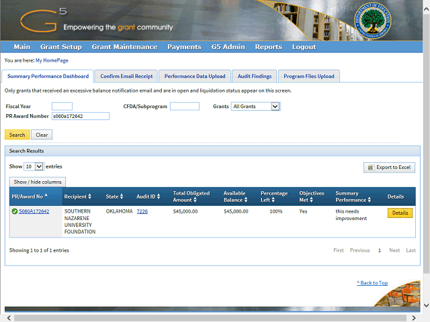Click the Department of Education seal
Image resolution: width=430 pixels, height=322 pixels.
point(372,21)
